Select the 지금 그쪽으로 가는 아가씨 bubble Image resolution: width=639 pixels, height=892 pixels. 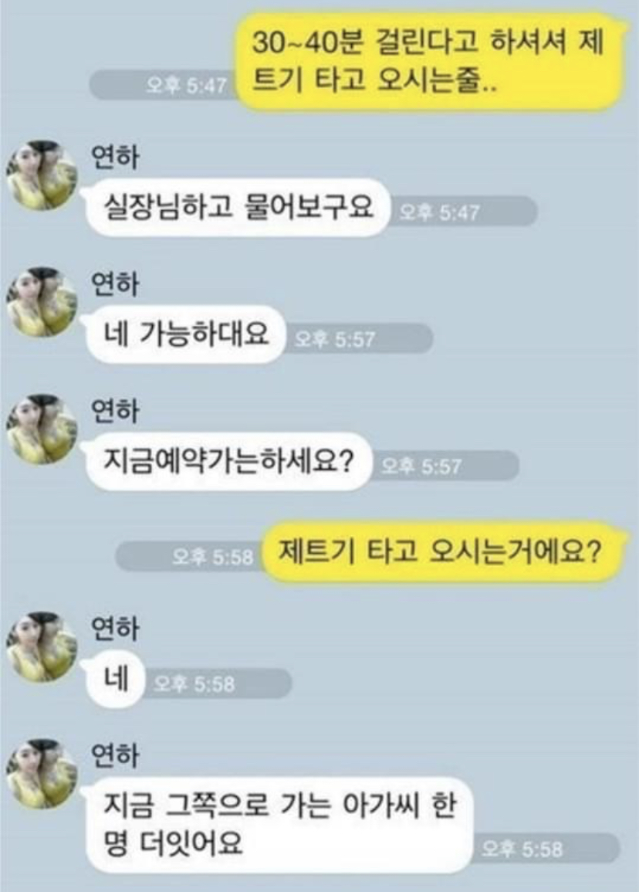pos(279,825)
